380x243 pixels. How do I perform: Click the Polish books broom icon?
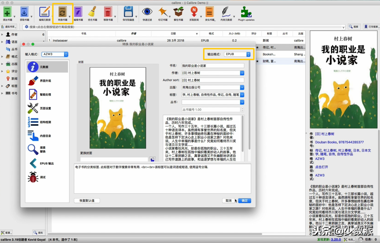click(92, 12)
